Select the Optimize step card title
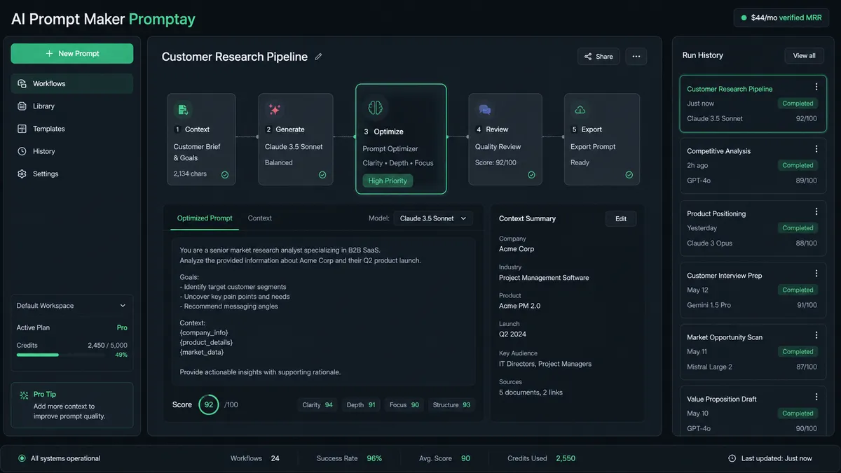The image size is (841, 473). pos(388,132)
